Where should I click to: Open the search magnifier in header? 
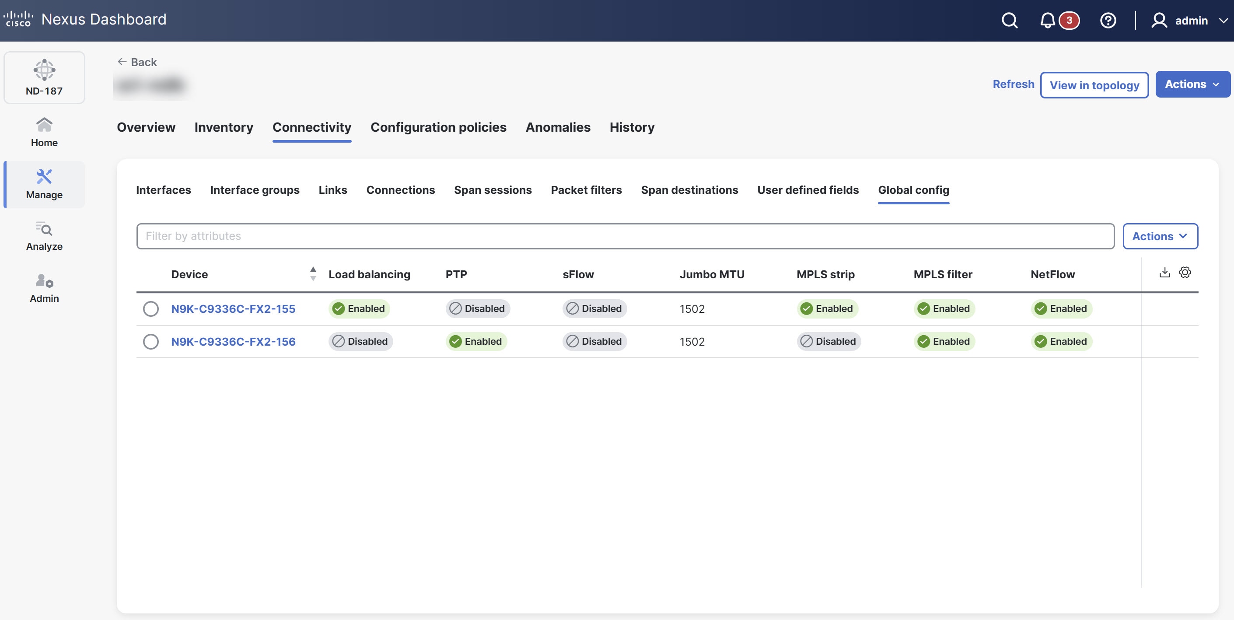click(1009, 21)
